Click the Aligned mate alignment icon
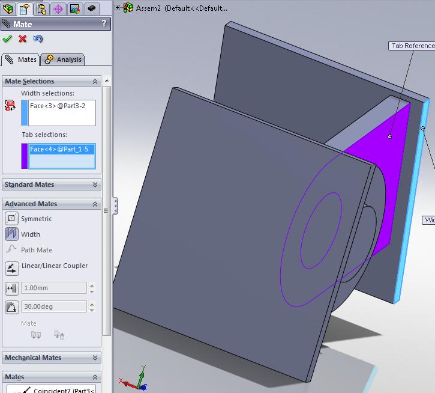The width and height of the screenshot is (435, 393). tap(36, 335)
